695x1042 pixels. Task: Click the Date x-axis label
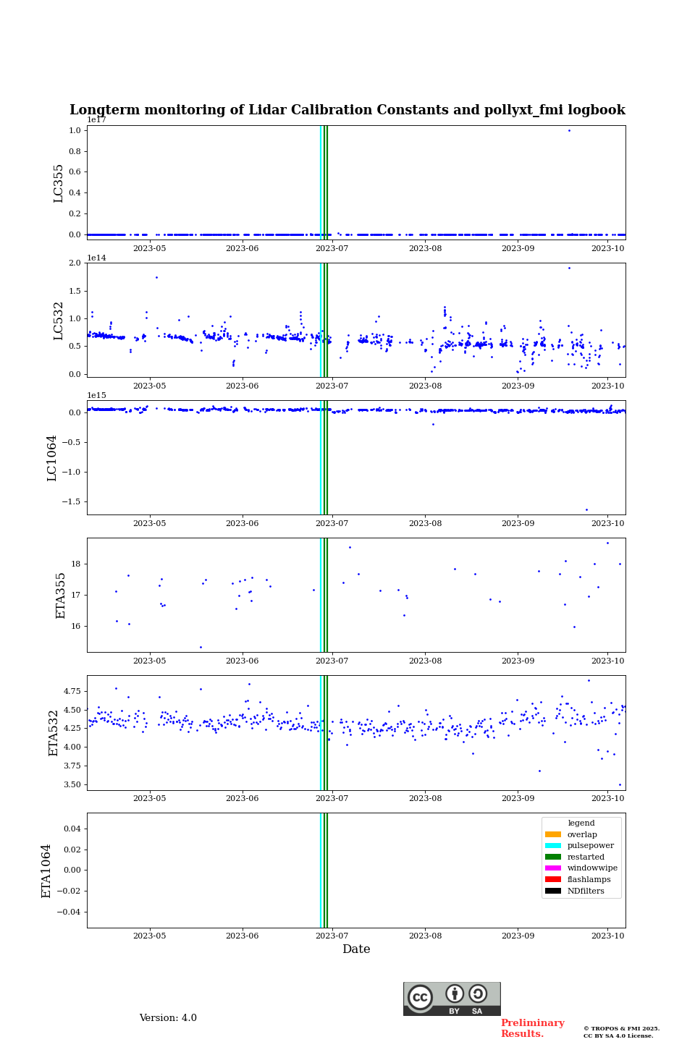(356, 949)
